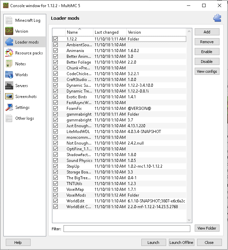The height and width of the screenshot is (250, 228).
Task: Open the Minecraft Log page icon
Action: point(9,20)
